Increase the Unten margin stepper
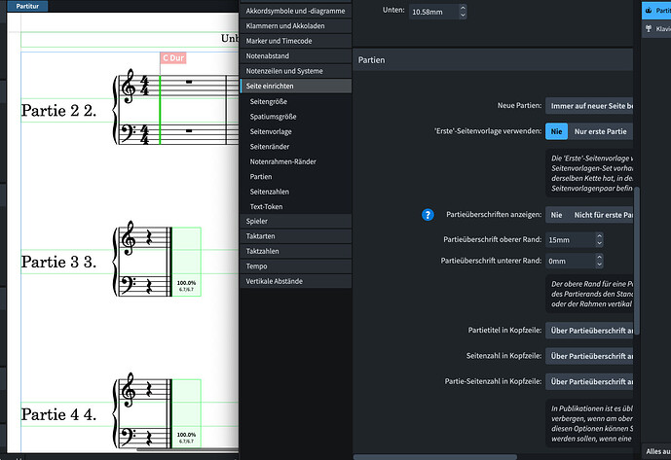 [x=462, y=9]
